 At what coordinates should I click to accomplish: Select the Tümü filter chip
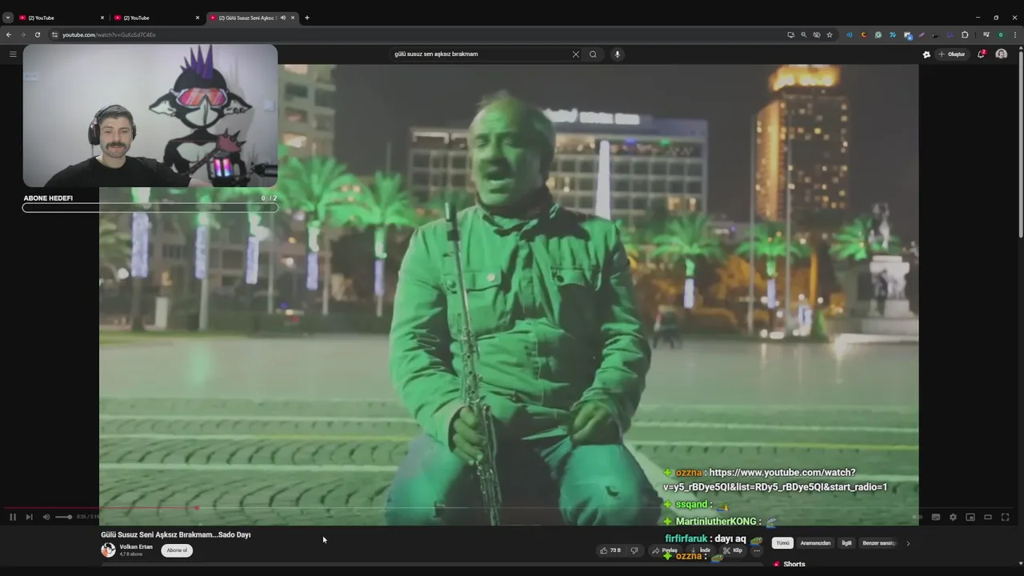pyautogui.click(x=782, y=543)
